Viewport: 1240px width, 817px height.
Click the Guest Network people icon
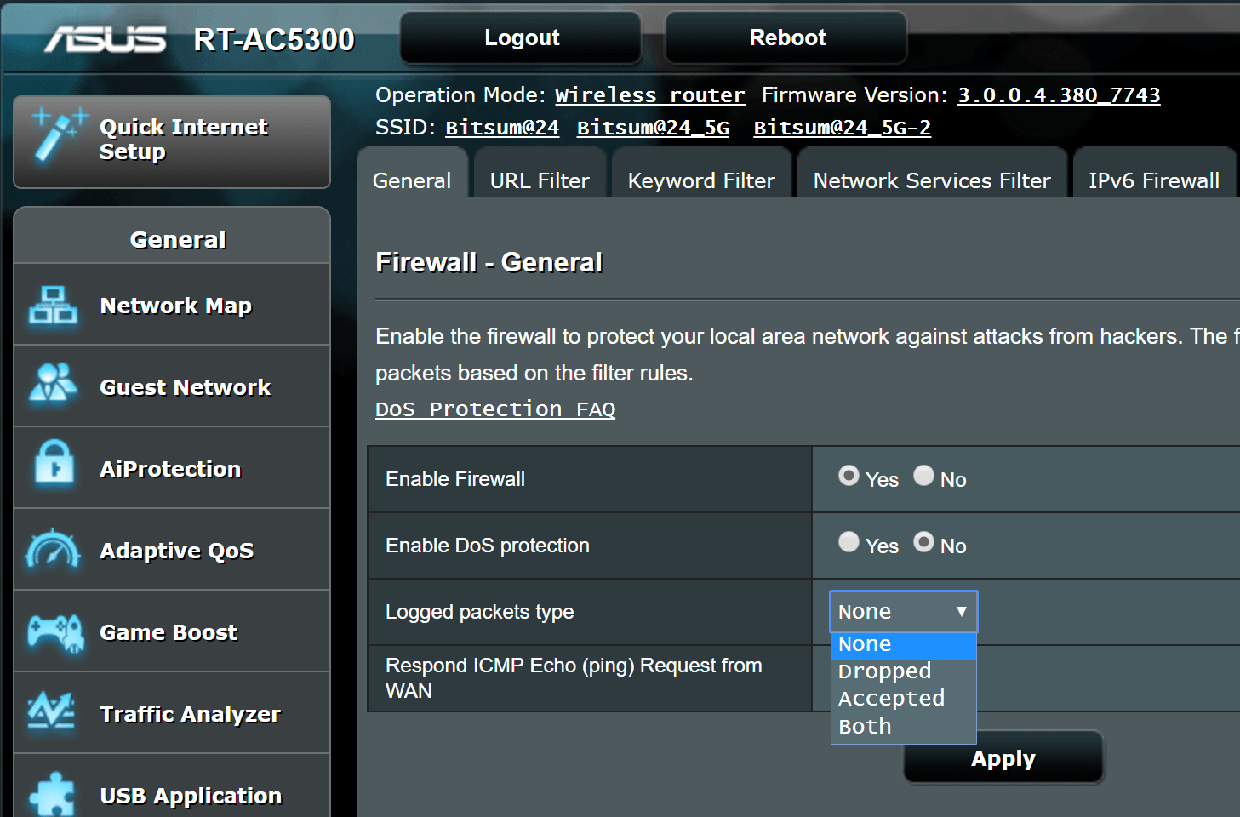[53, 382]
